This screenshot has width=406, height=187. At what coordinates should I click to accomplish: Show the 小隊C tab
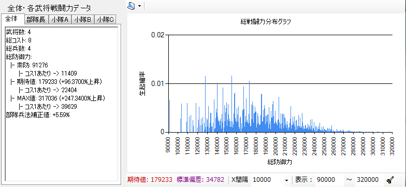point(105,20)
